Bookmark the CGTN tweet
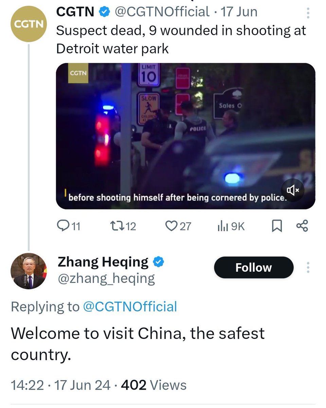This screenshot has height=408, width=326. pyautogui.click(x=277, y=226)
